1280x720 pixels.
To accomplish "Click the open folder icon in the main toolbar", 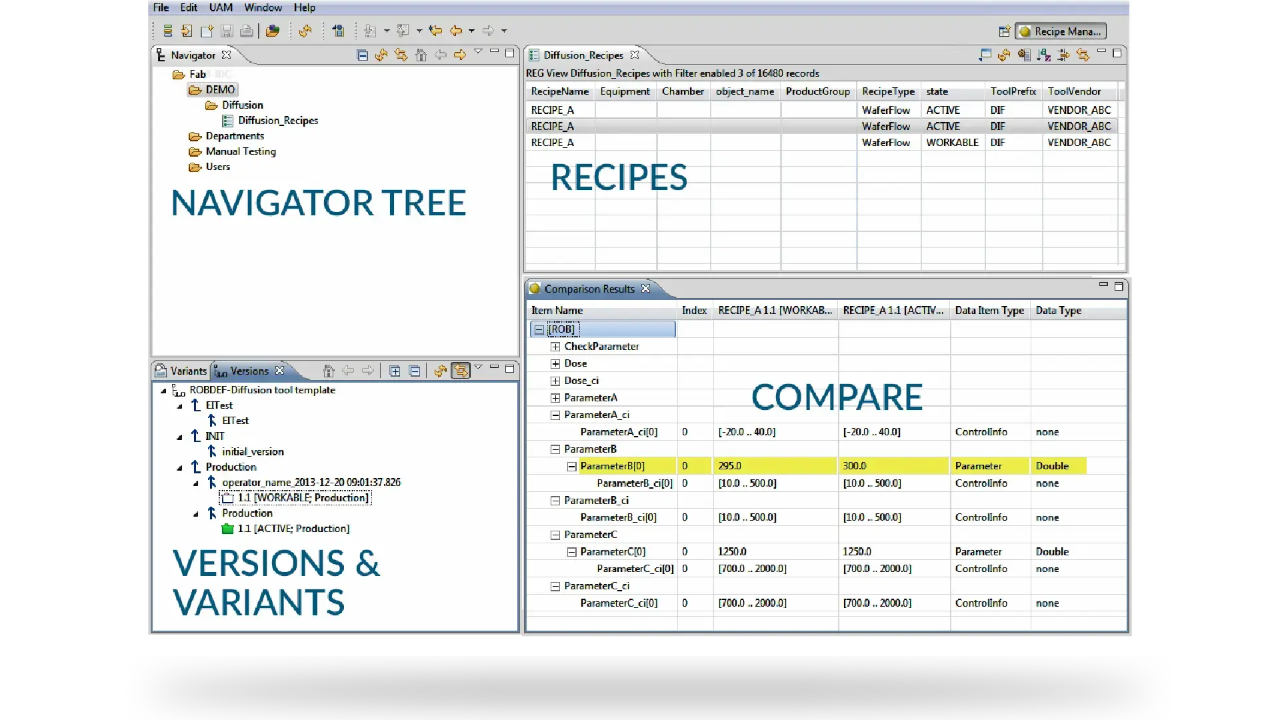I will (272, 31).
